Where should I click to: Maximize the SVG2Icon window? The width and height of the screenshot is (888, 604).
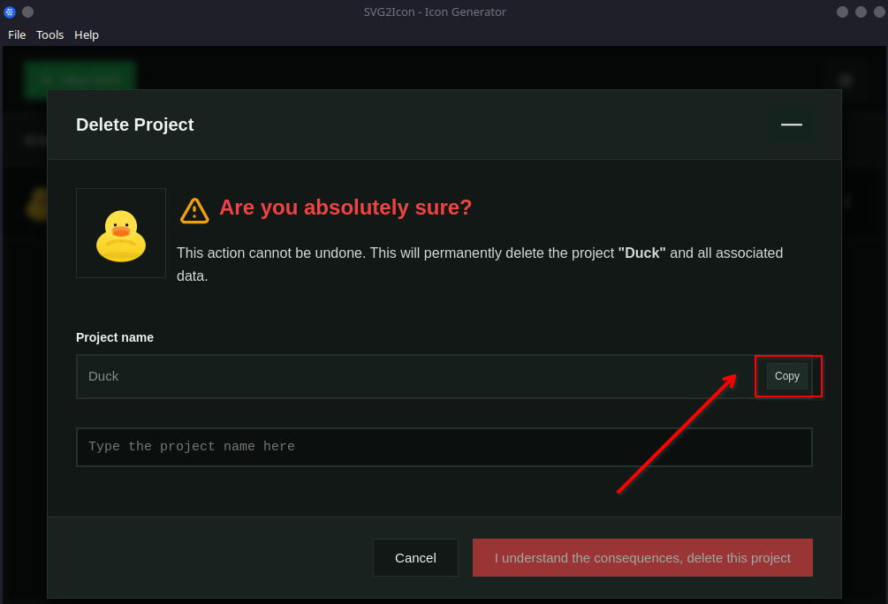point(861,12)
